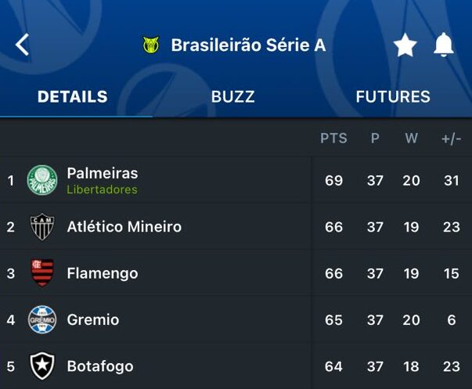The height and width of the screenshot is (389, 472).
Task: Favorite the league with star icon
Action: [x=405, y=45]
